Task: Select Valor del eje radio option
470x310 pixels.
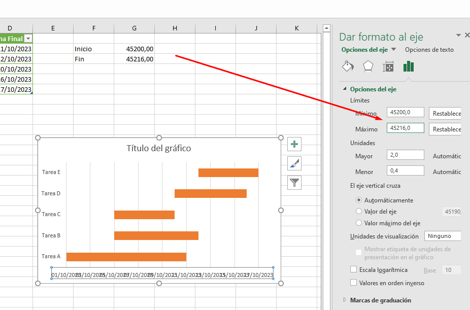Action: tap(359, 212)
